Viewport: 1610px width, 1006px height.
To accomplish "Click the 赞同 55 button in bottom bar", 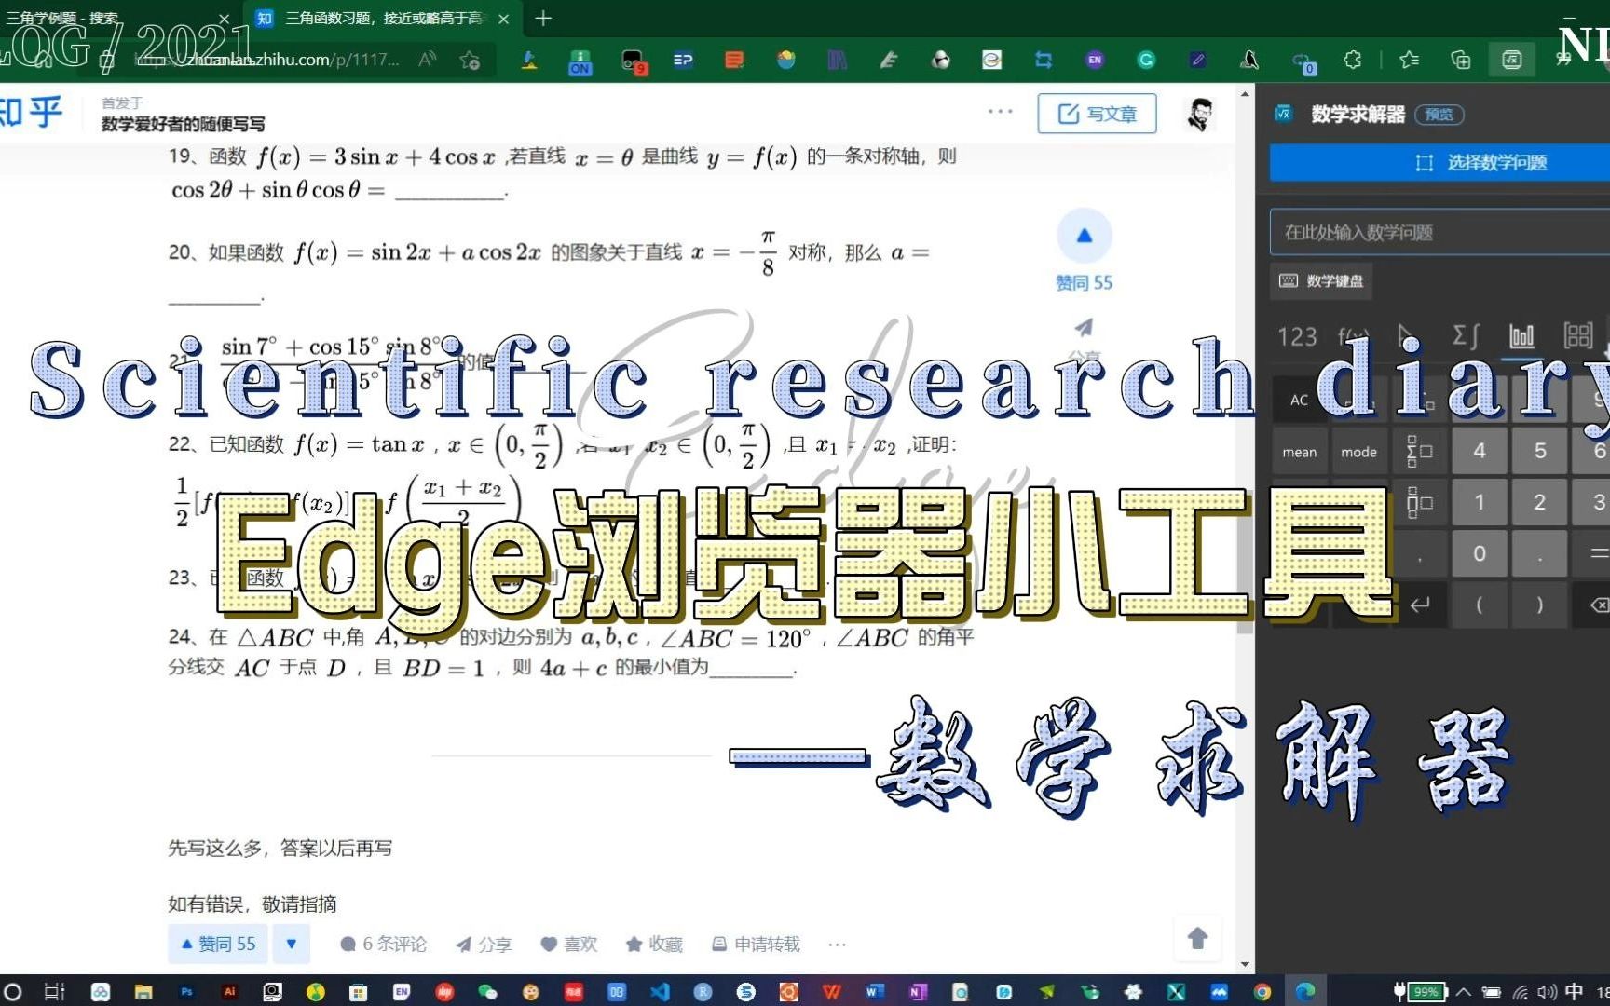I will tap(218, 945).
